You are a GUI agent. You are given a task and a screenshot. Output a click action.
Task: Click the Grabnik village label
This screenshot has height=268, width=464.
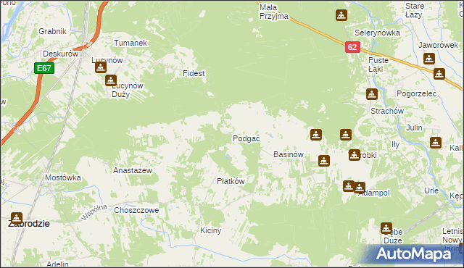click(52, 31)
